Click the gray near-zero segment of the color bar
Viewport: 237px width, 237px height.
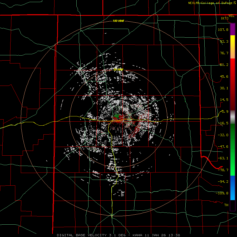pos(233,117)
